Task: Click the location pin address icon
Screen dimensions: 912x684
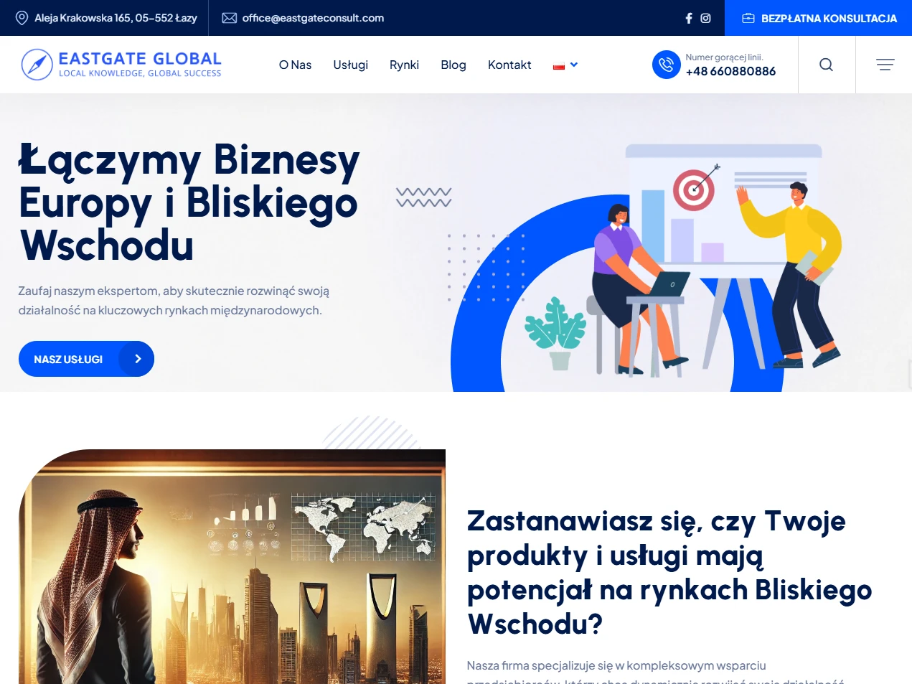Action: [x=22, y=18]
